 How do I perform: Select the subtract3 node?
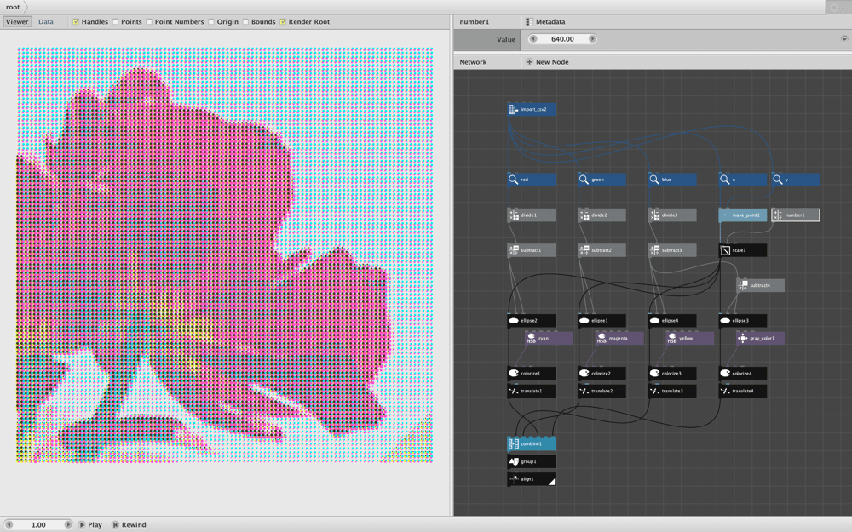tap(673, 250)
